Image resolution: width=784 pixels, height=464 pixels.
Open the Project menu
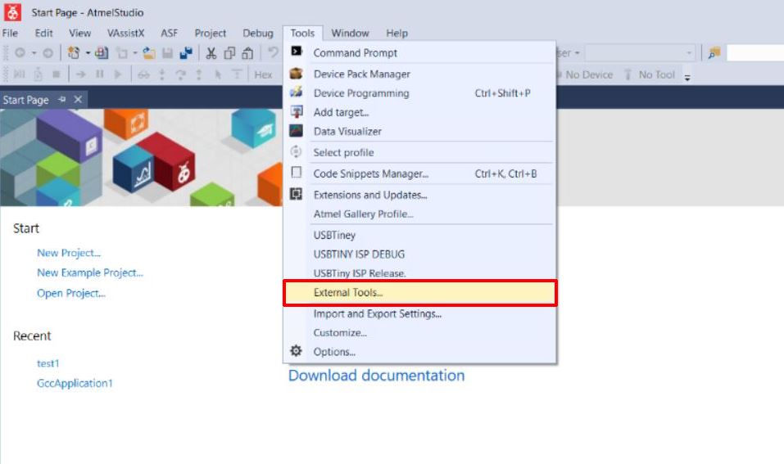click(210, 33)
